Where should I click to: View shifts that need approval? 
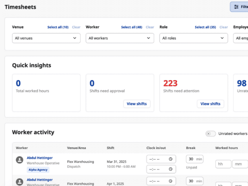[x=137, y=104]
